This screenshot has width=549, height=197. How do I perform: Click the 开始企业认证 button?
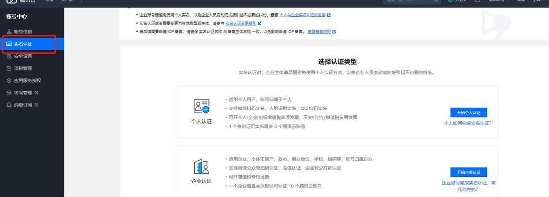[x=469, y=172]
